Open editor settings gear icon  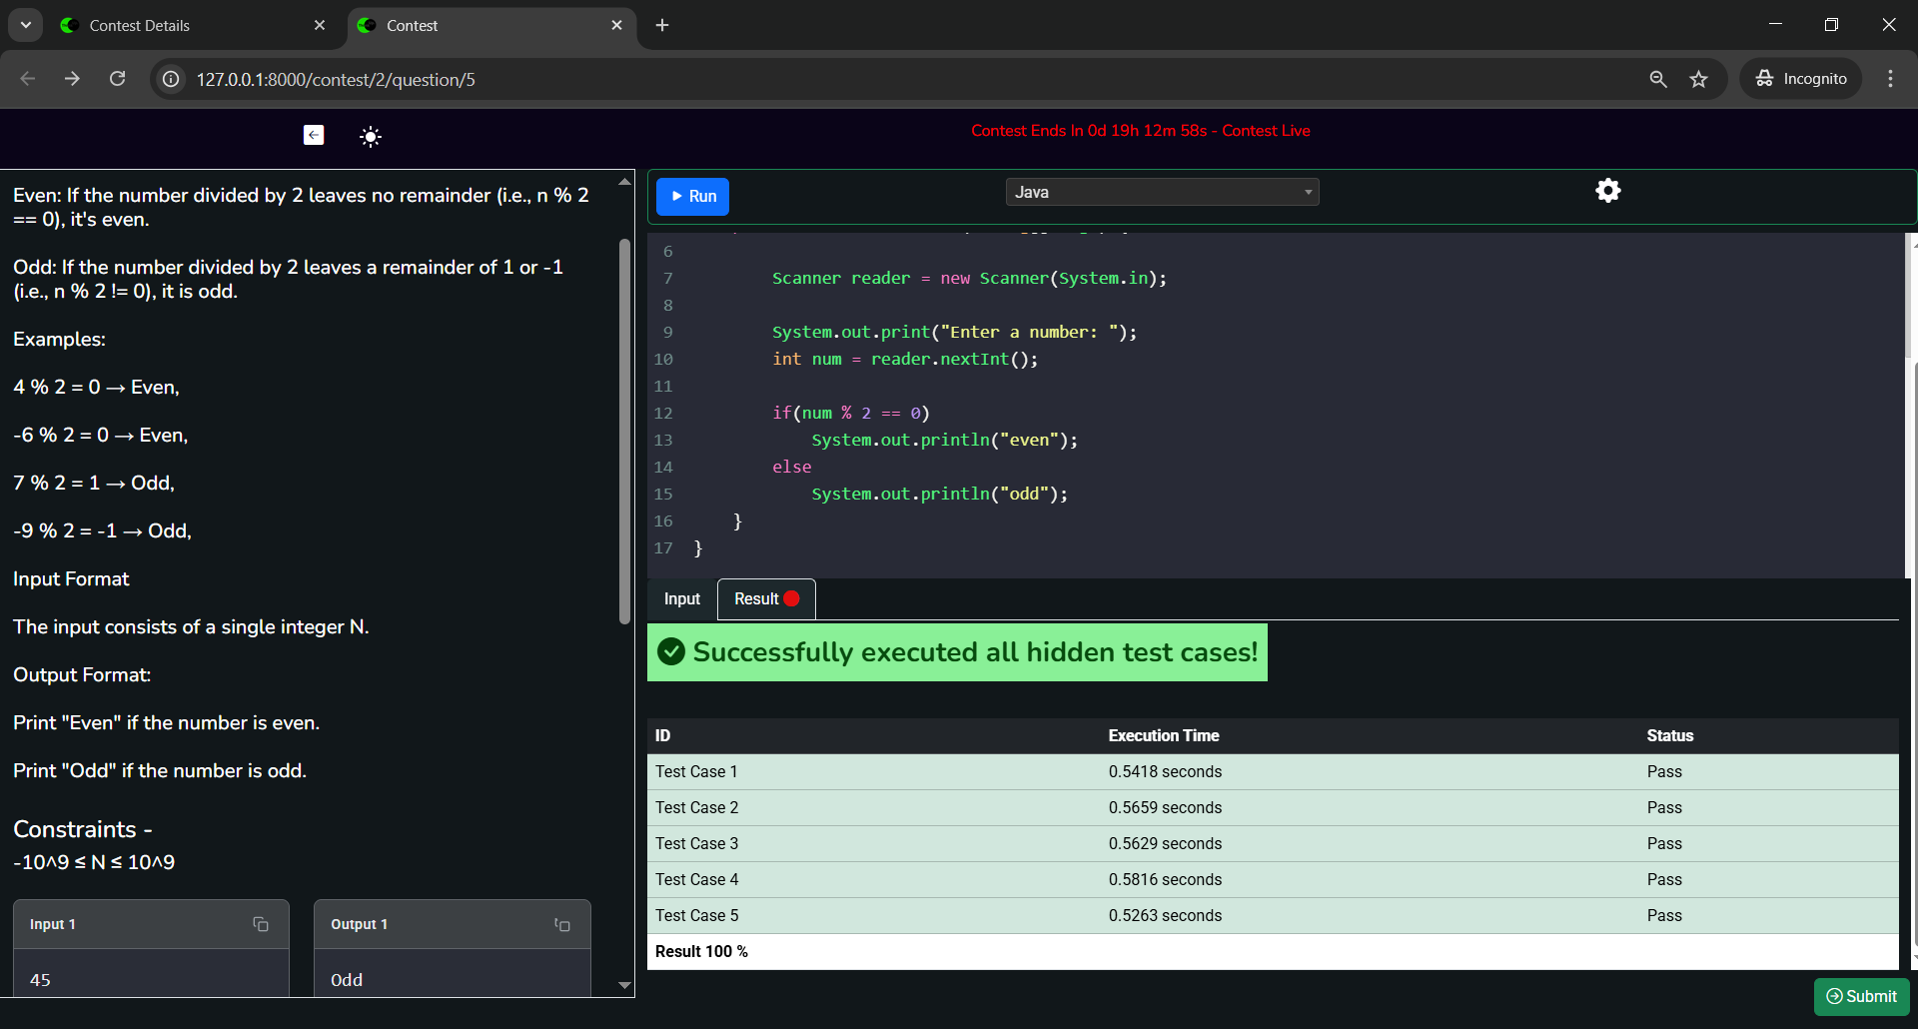point(1607,191)
